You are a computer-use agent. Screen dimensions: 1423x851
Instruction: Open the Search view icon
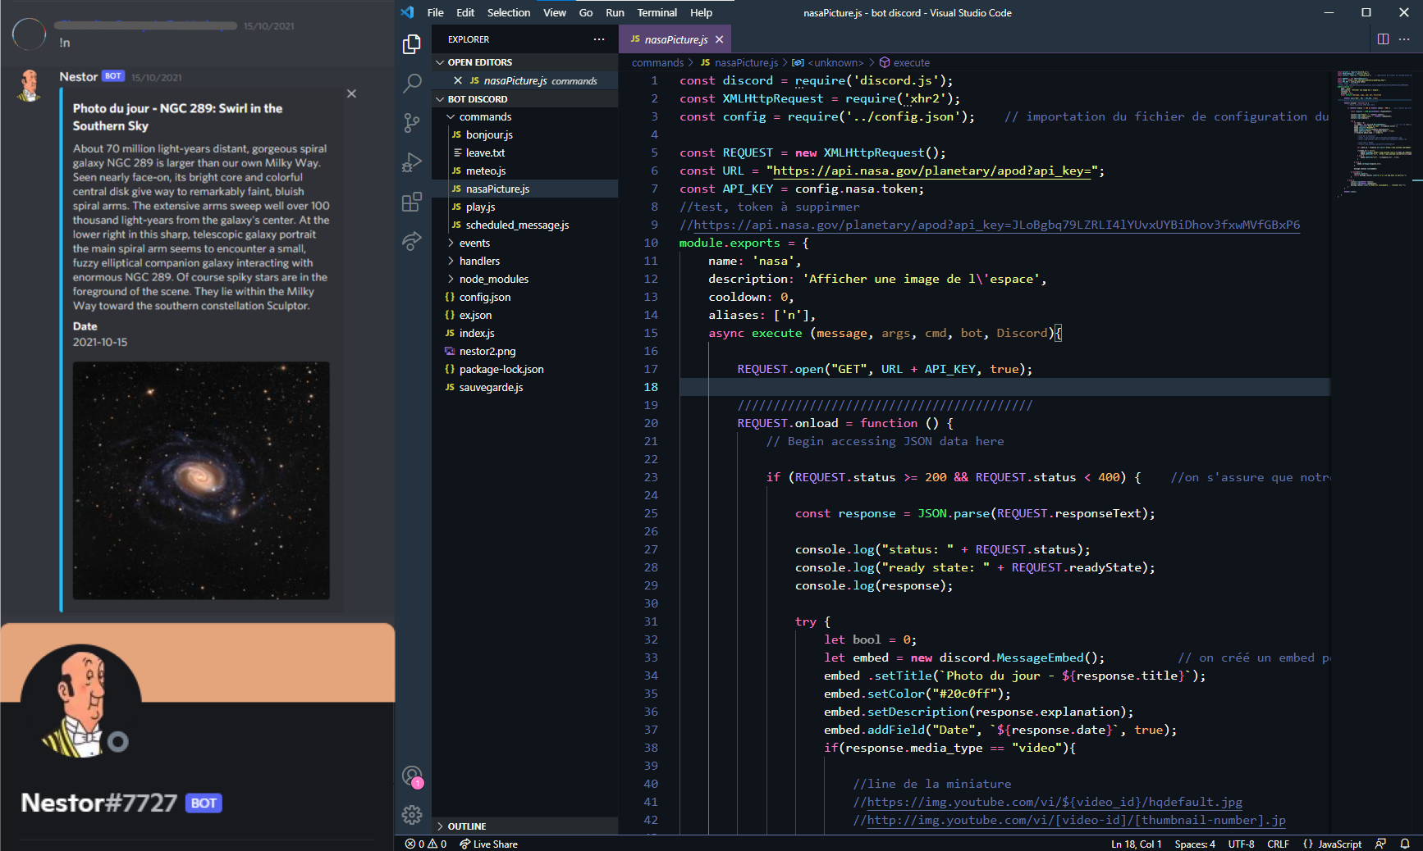412,84
